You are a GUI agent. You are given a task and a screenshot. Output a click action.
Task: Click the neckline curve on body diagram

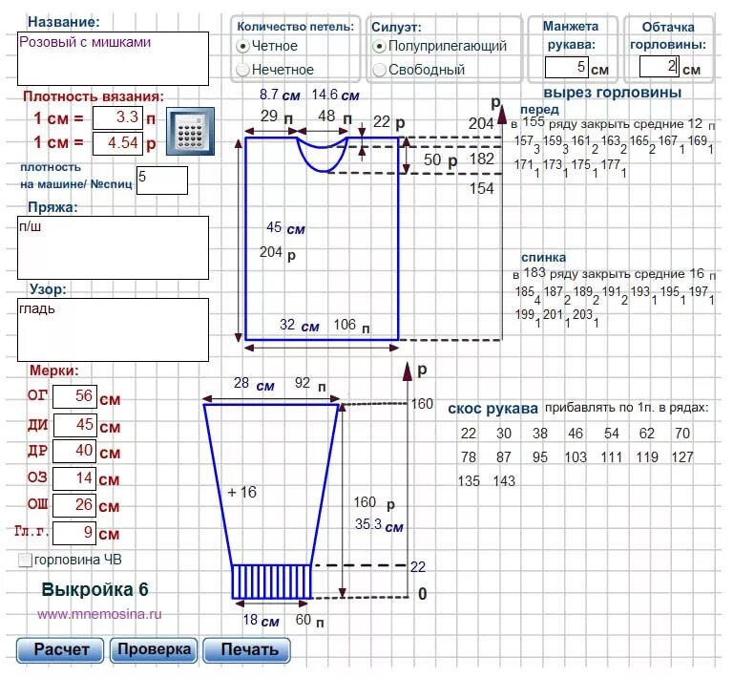click(x=323, y=156)
